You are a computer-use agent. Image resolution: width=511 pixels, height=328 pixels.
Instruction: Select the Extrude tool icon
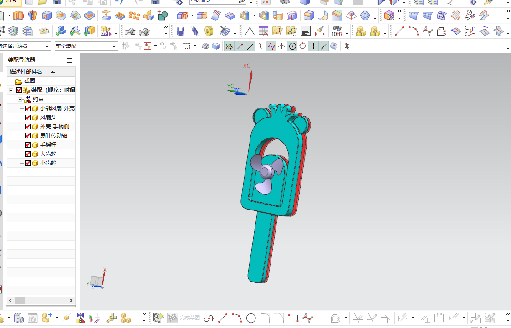(x=18, y=15)
